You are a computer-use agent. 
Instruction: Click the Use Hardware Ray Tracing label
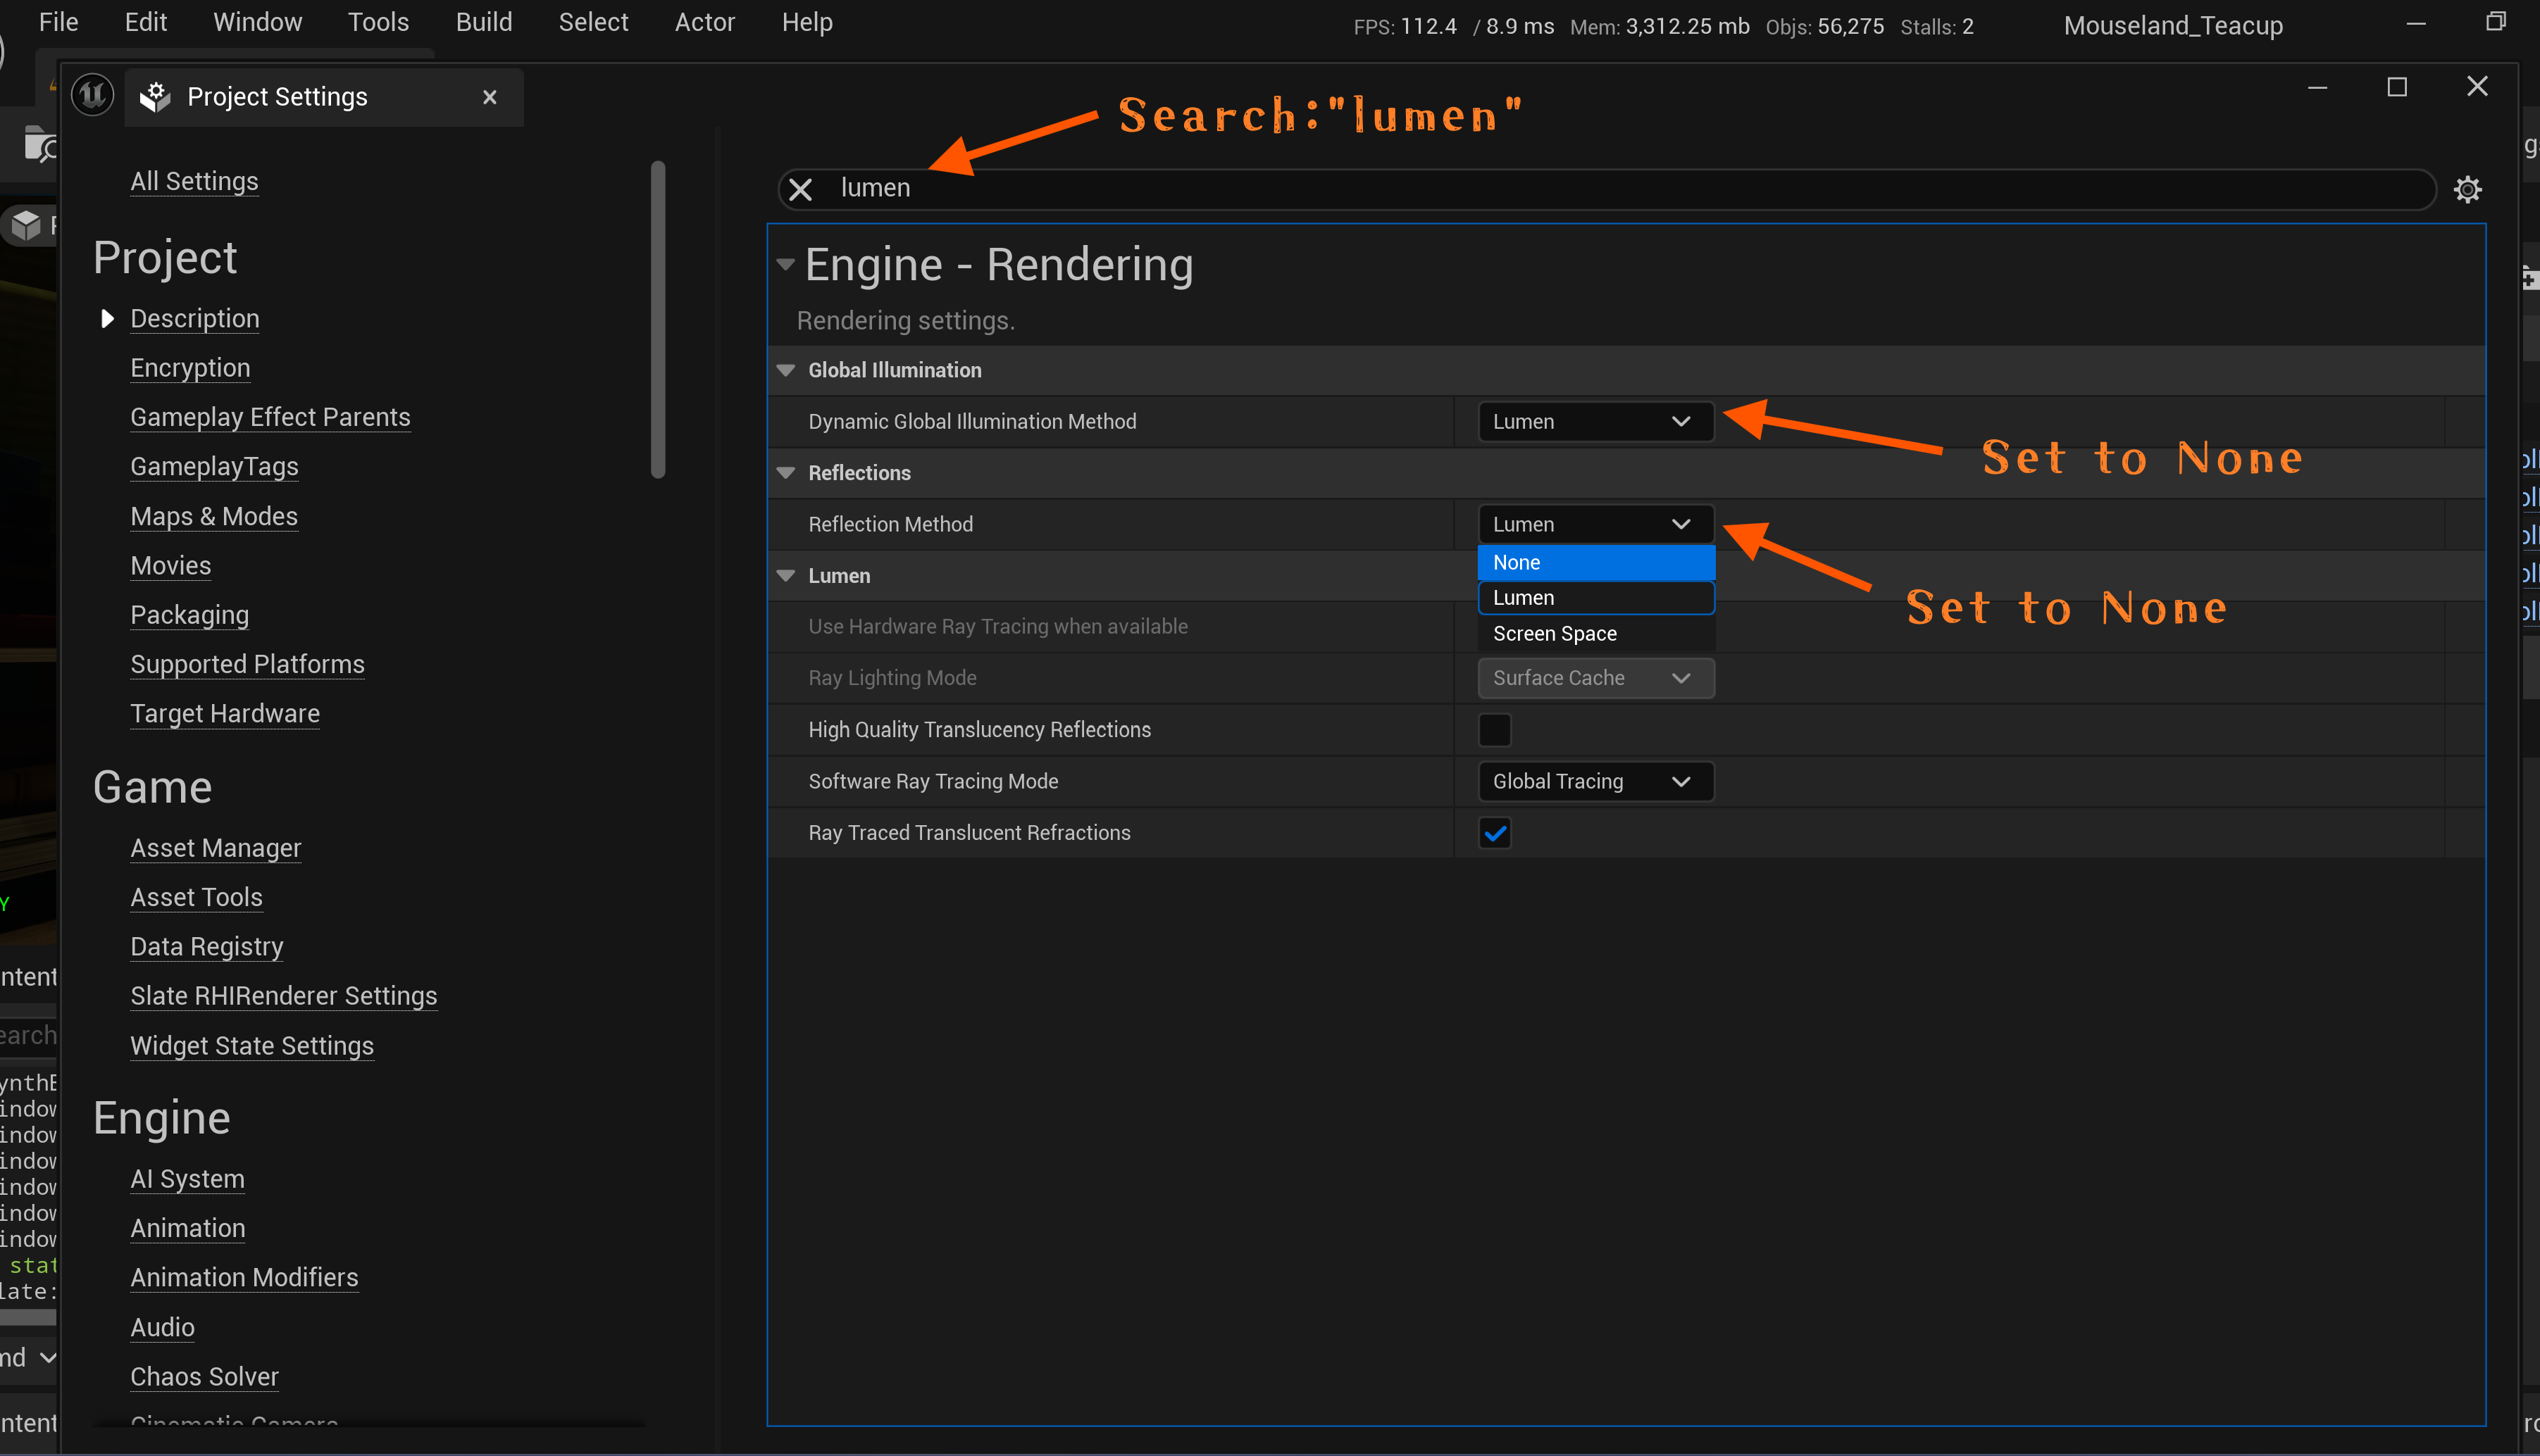(997, 627)
